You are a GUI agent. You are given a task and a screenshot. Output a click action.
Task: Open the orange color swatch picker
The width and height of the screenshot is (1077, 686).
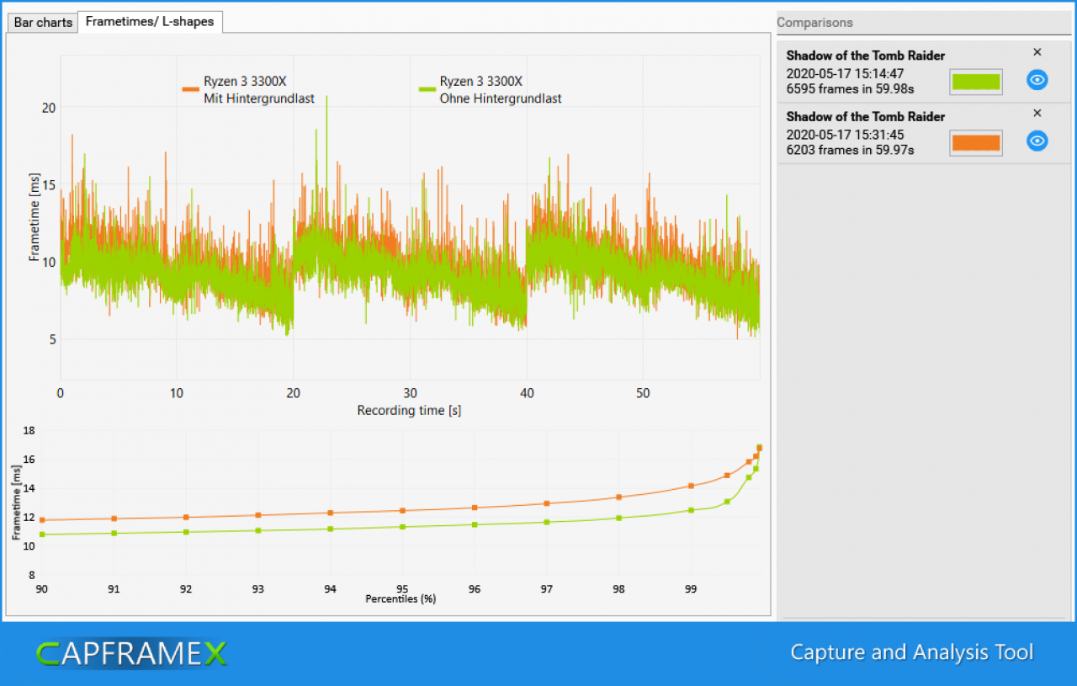point(976,143)
